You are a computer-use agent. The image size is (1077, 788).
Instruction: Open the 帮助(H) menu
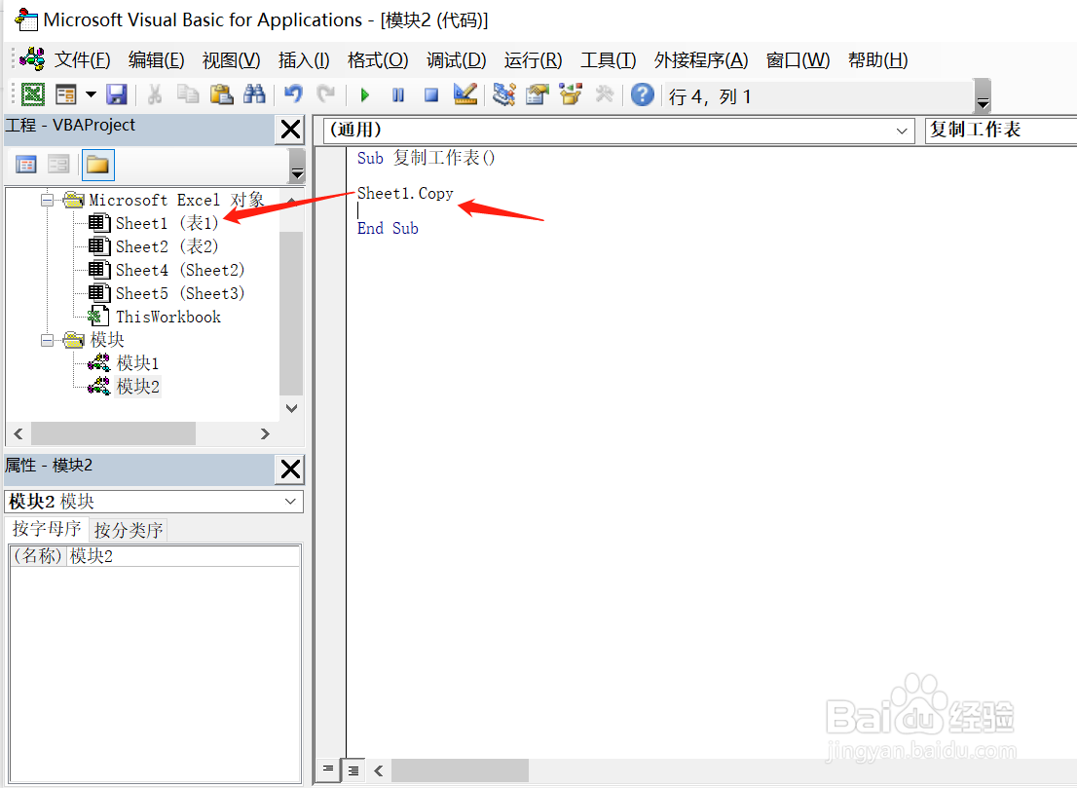877,60
